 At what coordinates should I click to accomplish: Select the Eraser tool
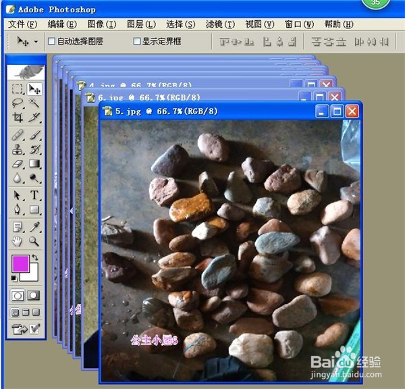(18, 163)
